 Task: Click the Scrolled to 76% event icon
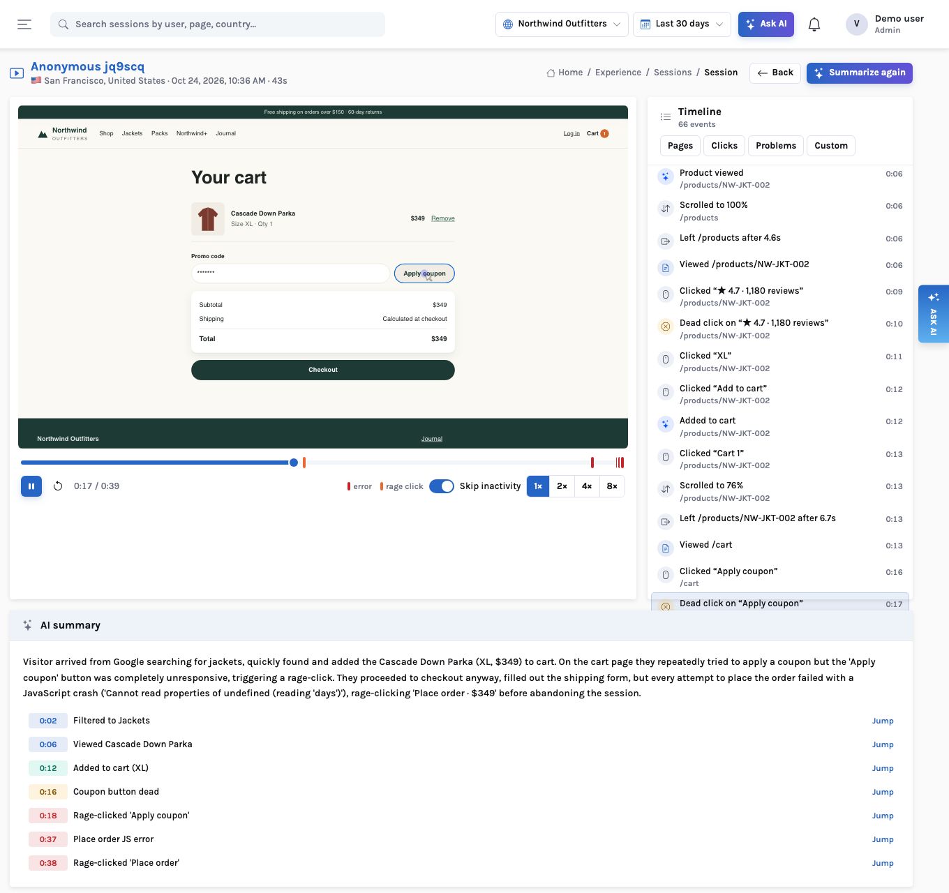point(666,489)
